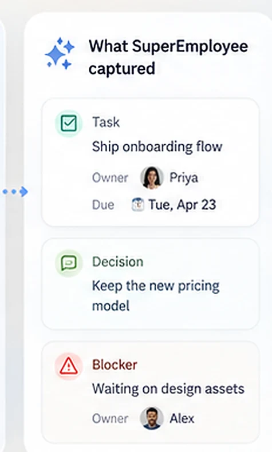Click the calendar icon beside Tue, Apr 23

click(137, 205)
